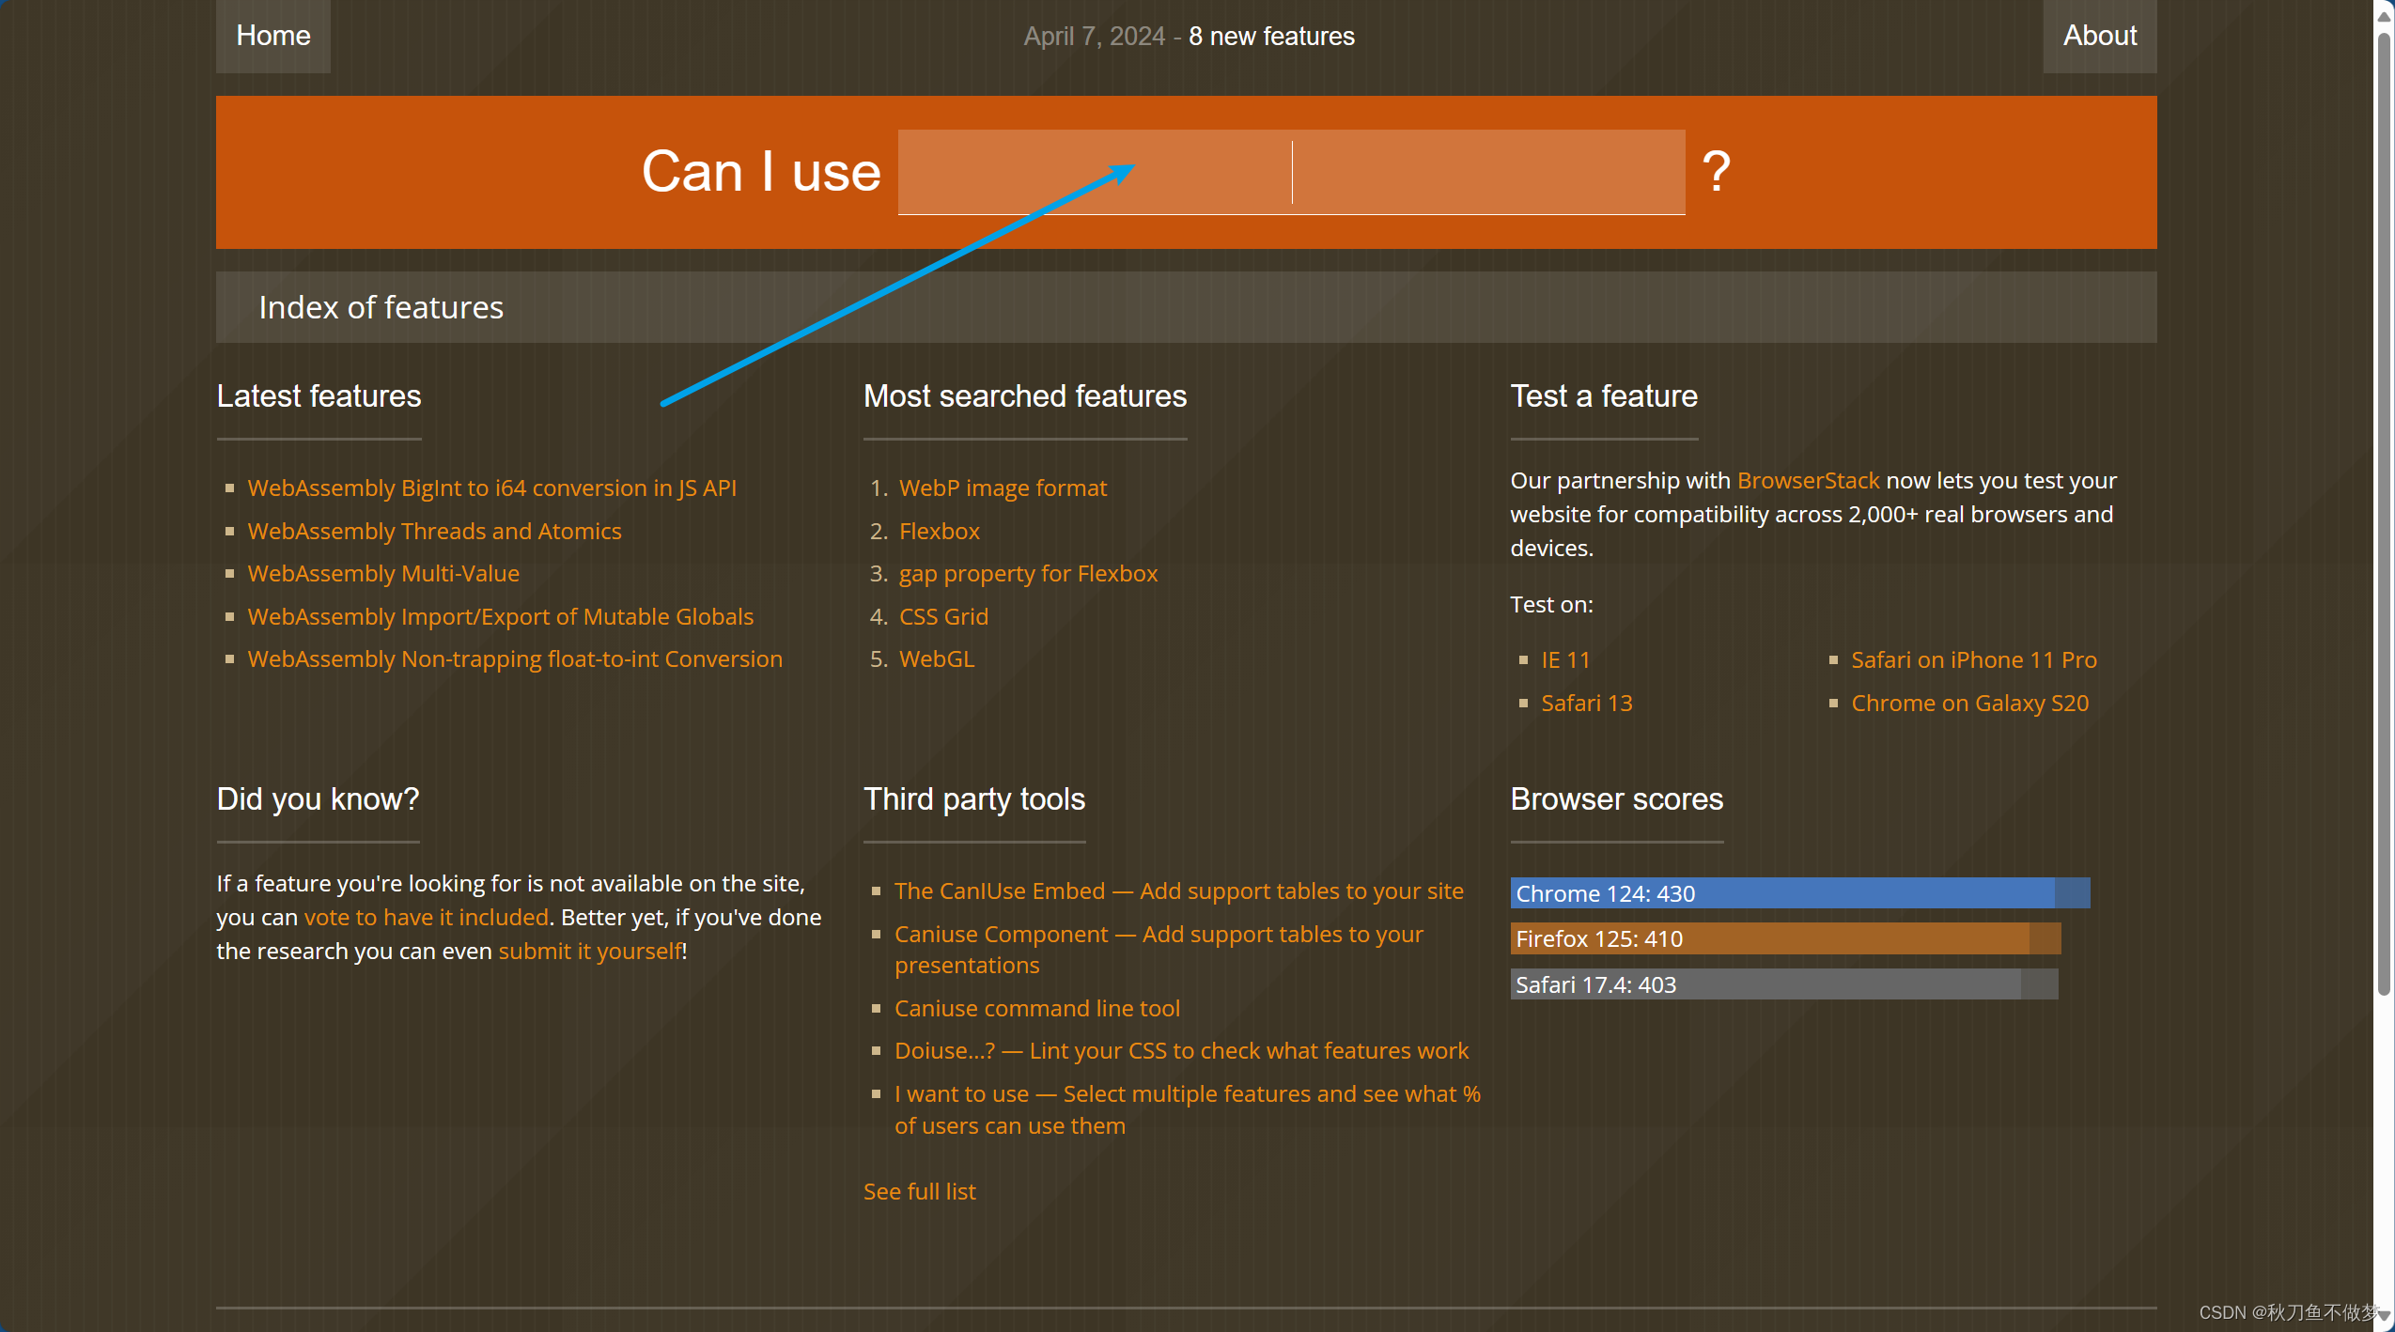Open the '8 new features' link
2395x1332 pixels.
click(1270, 37)
